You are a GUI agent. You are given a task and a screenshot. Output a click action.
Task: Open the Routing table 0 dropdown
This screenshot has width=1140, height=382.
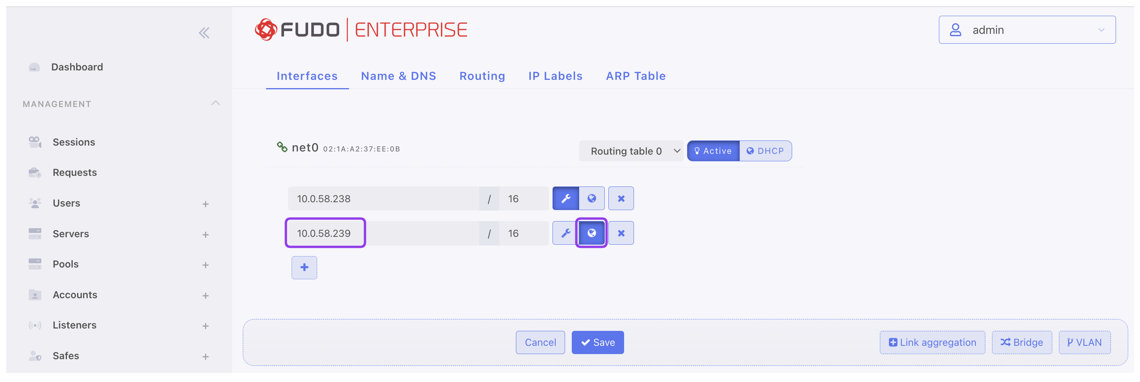(x=631, y=151)
